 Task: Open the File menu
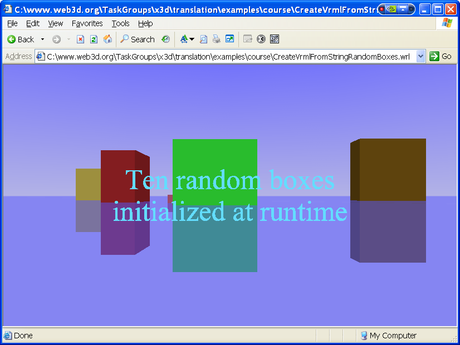click(12, 23)
